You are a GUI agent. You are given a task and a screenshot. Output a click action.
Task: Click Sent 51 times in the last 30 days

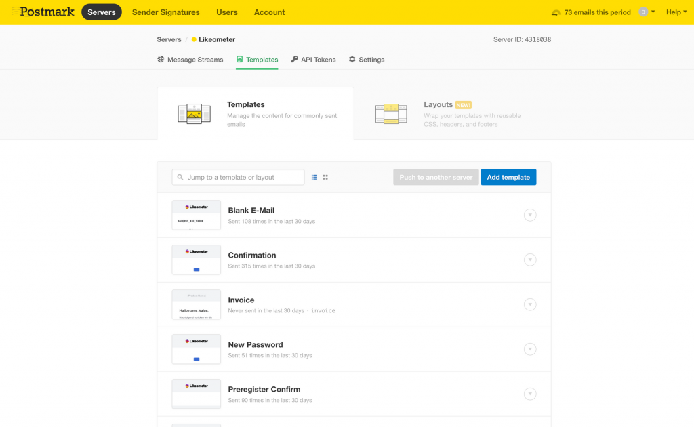coord(270,355)
